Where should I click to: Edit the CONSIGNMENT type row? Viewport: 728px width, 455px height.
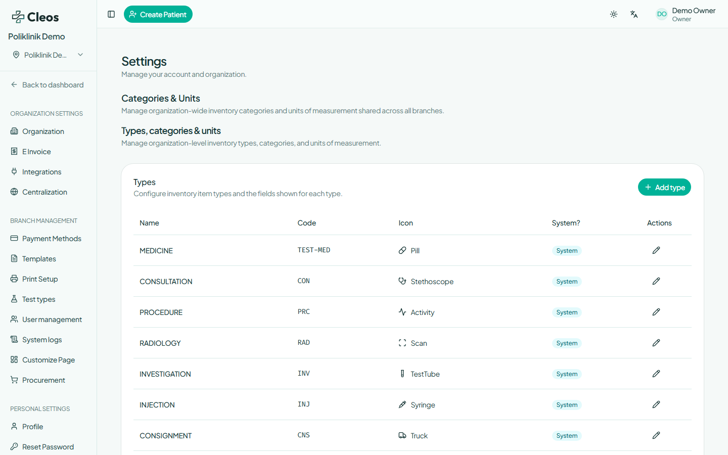[x=656, y=435]
